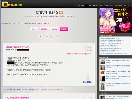Click the next page arrow
The width and height of the screenshot is (132, 99).
pyautogui.click(x=59, y=37)
